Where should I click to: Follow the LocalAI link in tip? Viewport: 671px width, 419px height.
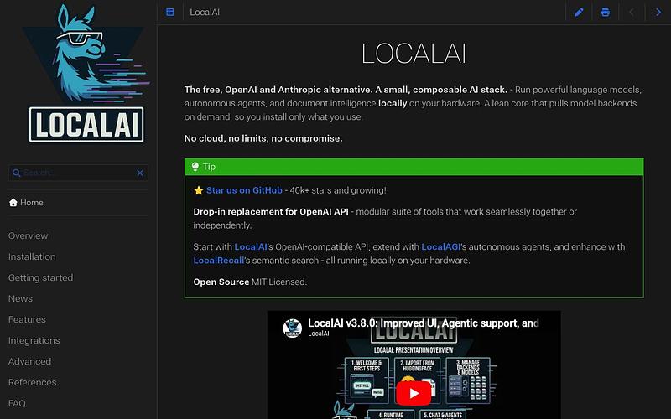pyautogui.click(x=251, y=246)
